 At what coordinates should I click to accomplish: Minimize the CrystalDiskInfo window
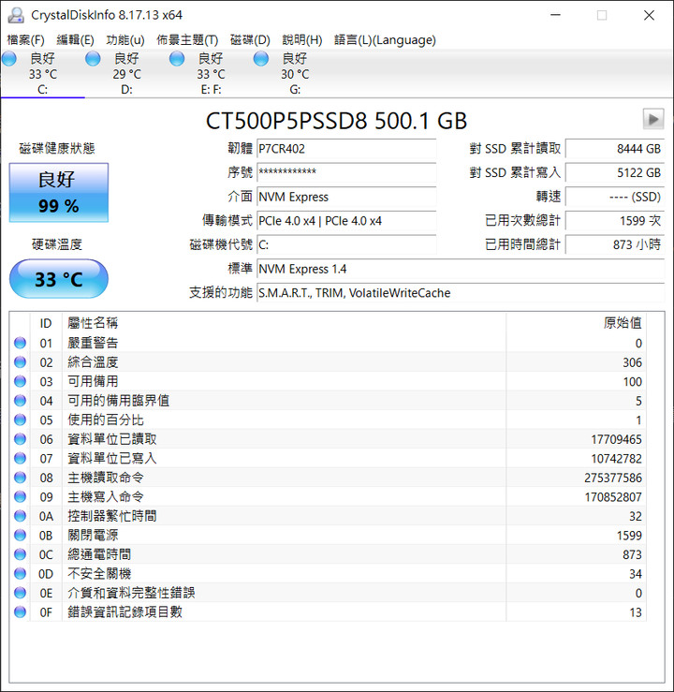point(556,15)
